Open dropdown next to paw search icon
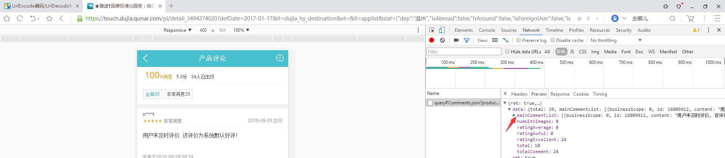The height and width of the screenshot is (158, 725). tap(624, 18)
